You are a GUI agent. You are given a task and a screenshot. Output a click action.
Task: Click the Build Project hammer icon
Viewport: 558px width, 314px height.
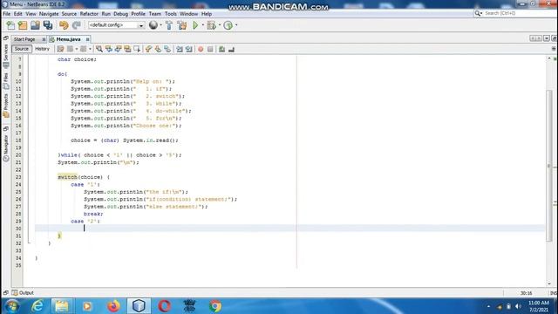point(169,25)
